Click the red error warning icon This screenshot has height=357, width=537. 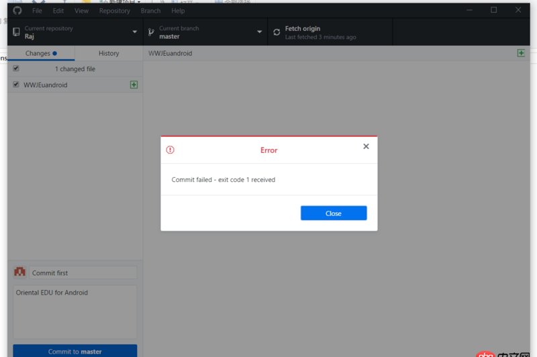[170, 150]
